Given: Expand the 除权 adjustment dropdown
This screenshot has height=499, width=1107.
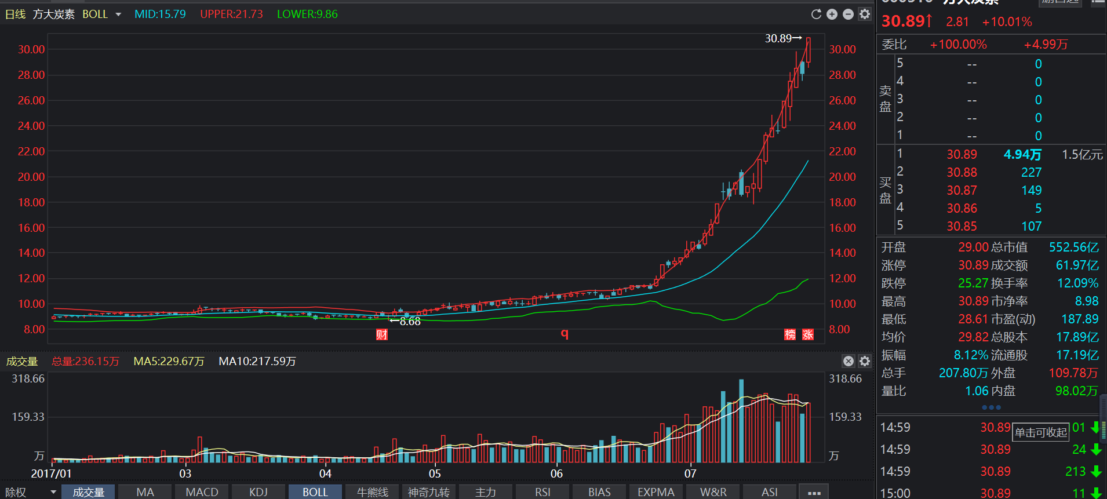Looking at the screenshot, I should [x=53, y=492].
